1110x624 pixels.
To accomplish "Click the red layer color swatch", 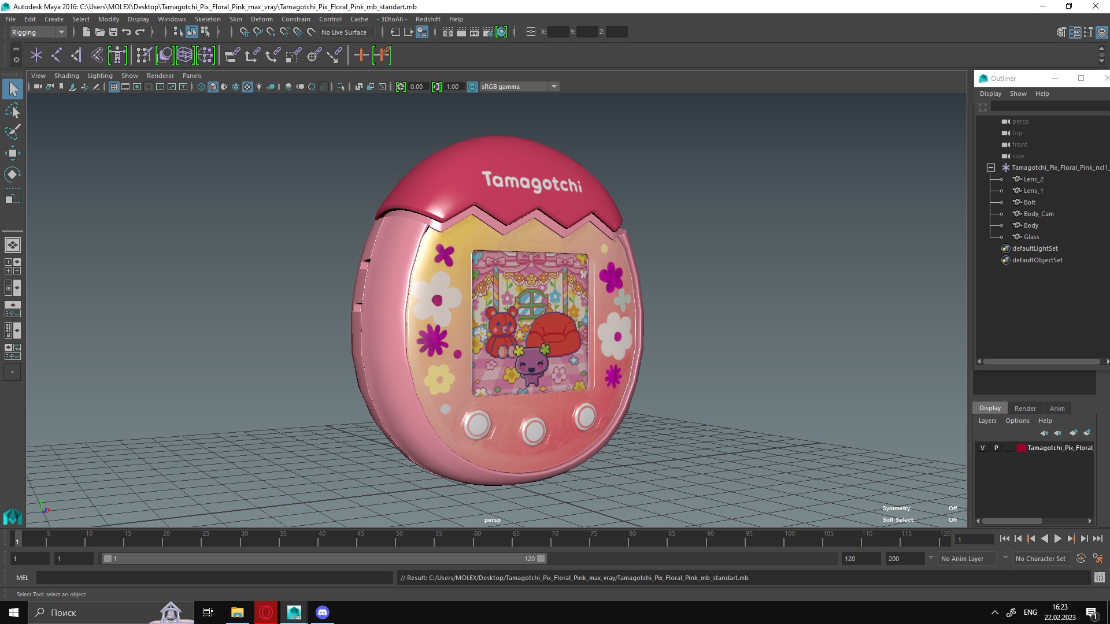I will (x=1022, y=448).
